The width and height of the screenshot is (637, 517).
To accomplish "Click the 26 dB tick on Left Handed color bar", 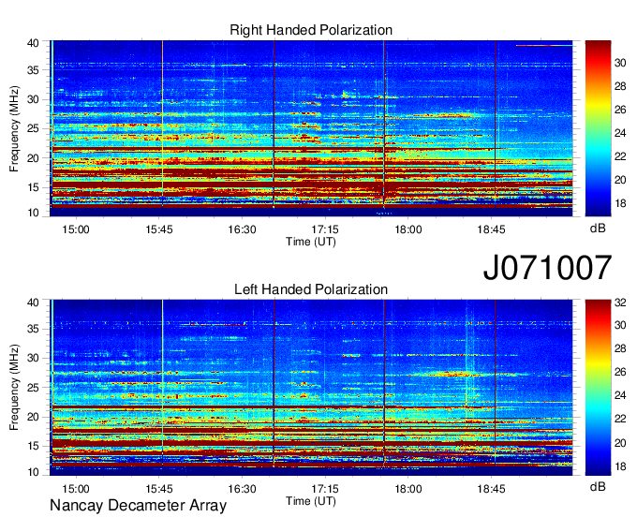I will tap(620, 372).
